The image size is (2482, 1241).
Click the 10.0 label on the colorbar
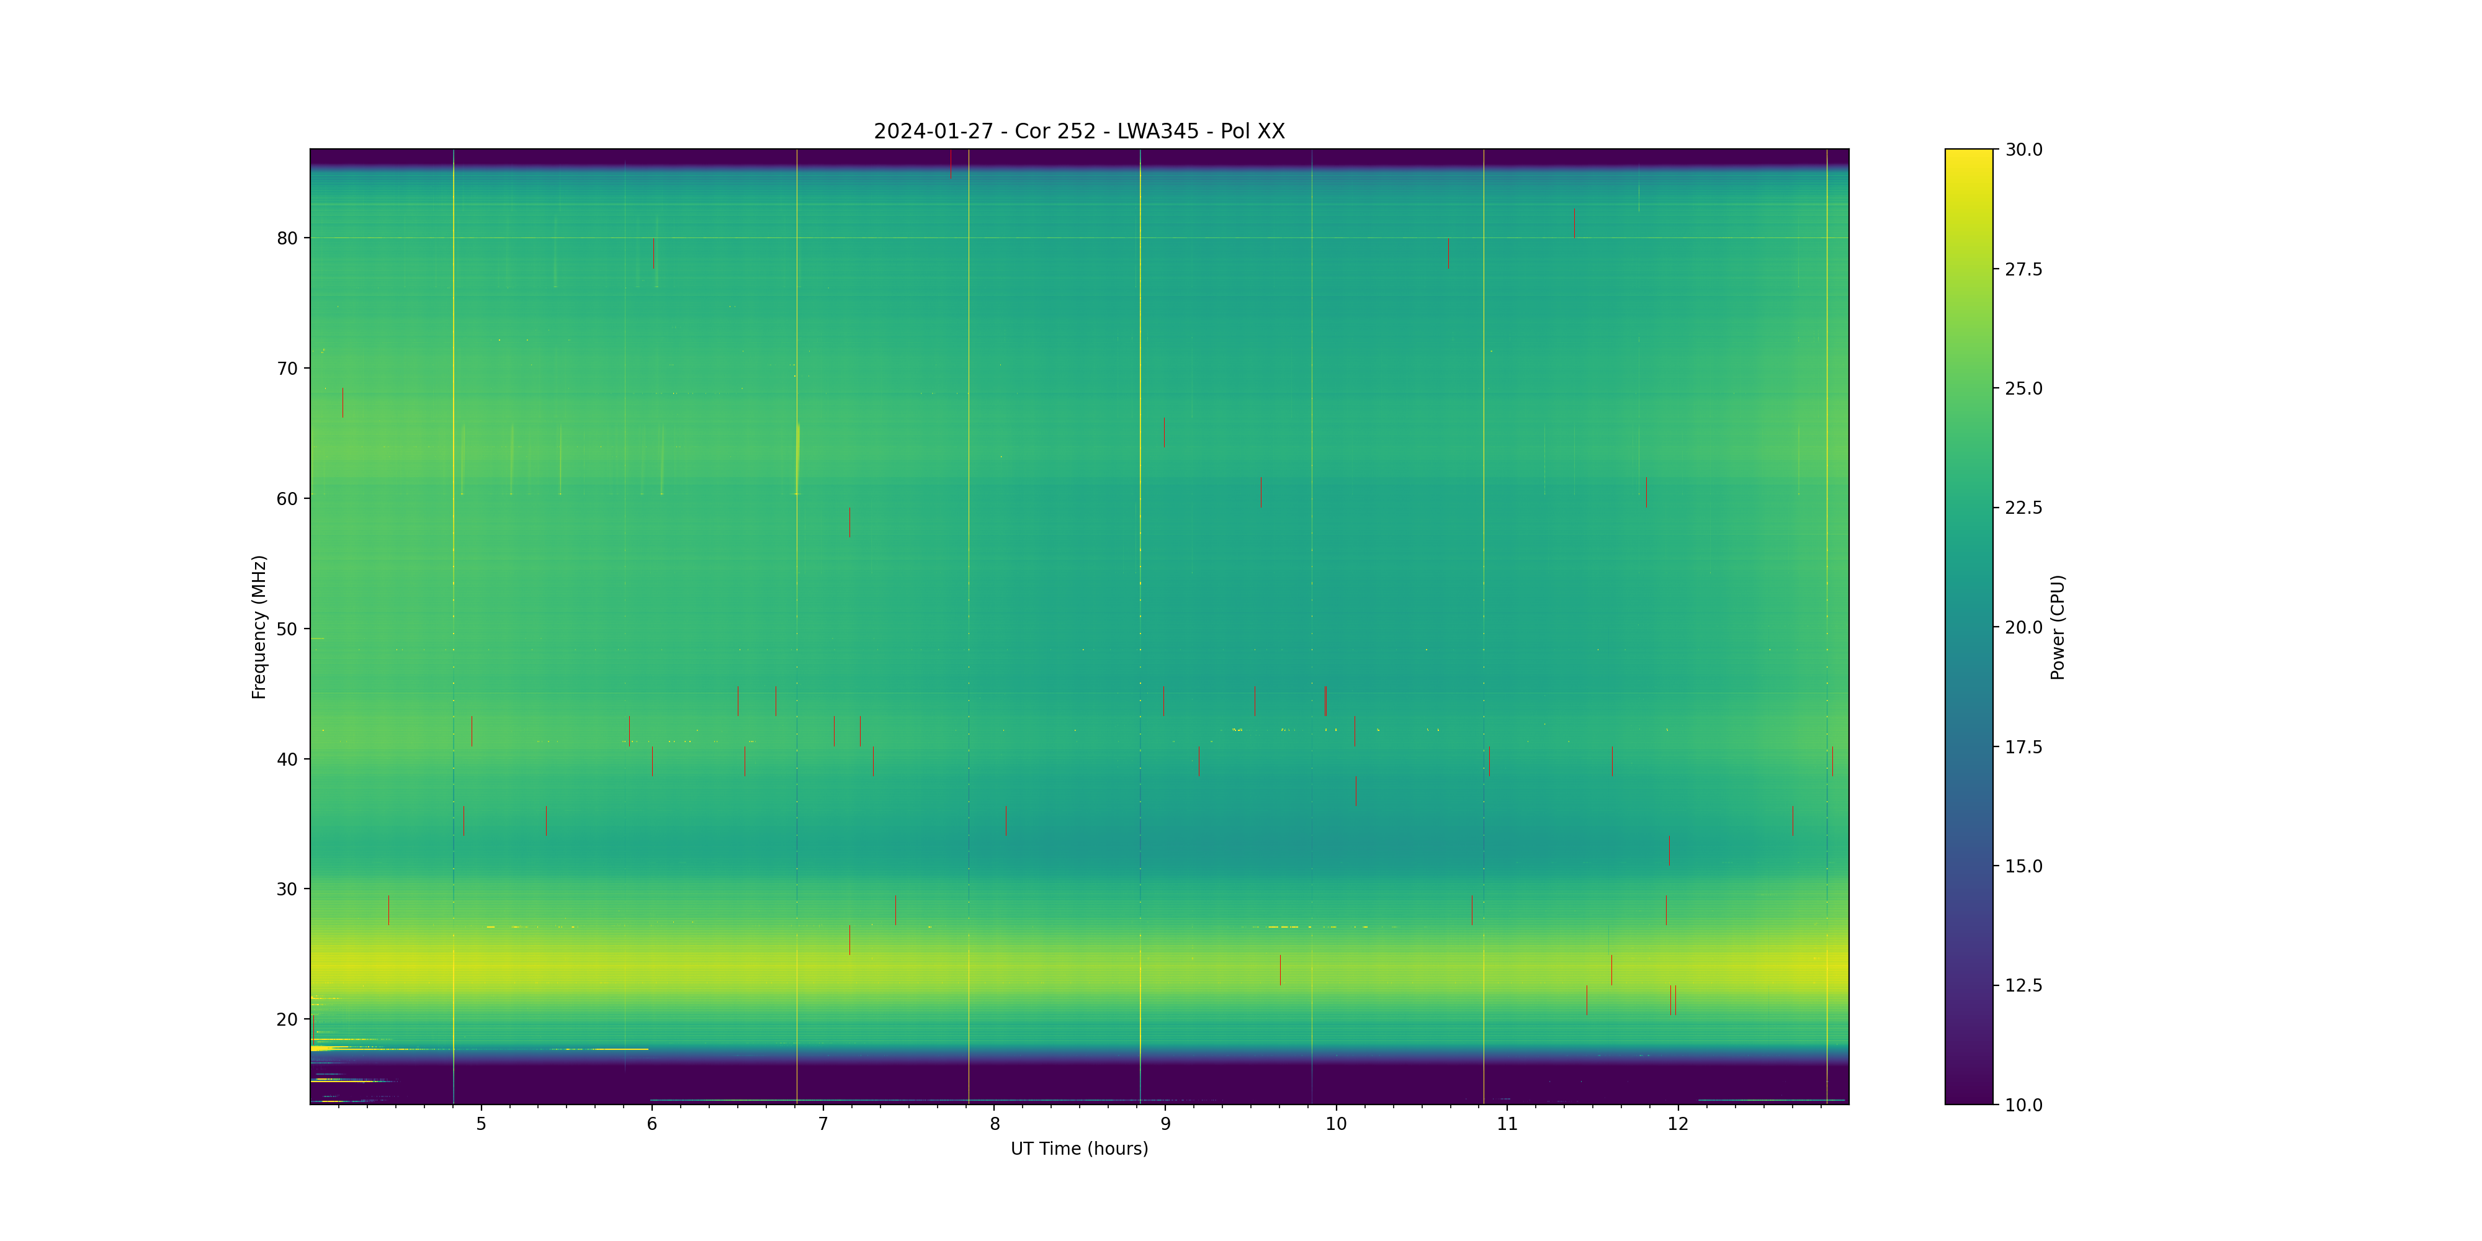pos(2023,1105)
